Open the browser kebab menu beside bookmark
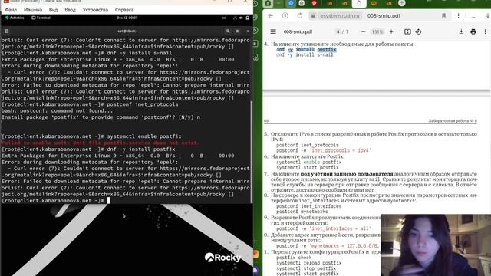Viewport: 491px width, 276px height. (x=458, y=15)
